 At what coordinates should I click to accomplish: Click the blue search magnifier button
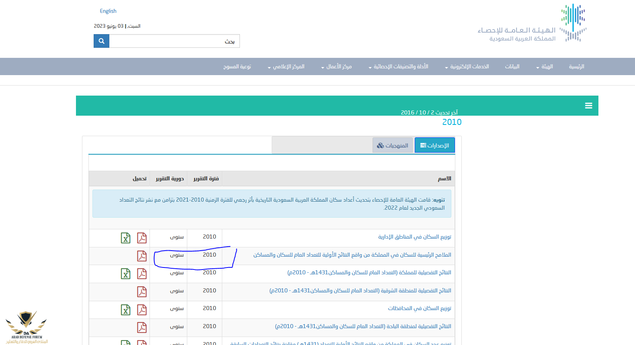101,41
